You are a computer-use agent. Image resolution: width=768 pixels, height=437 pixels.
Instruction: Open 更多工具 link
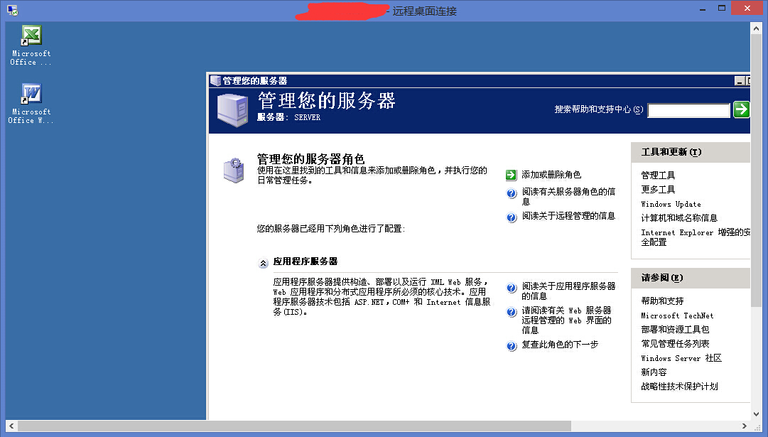point(658,189)
